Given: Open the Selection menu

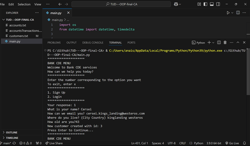Looking at the screenshot, I should pos(24,4).
